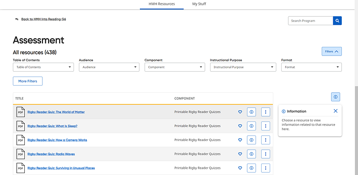Click the COMPONENT column header
This screenshot has width=358, height=175.
tap(184, 98)
